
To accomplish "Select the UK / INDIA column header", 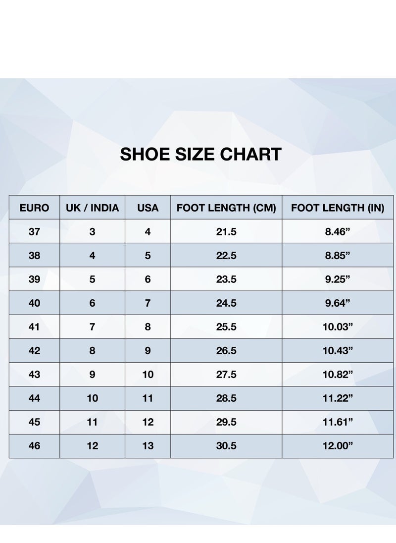I will click(93, 208).
